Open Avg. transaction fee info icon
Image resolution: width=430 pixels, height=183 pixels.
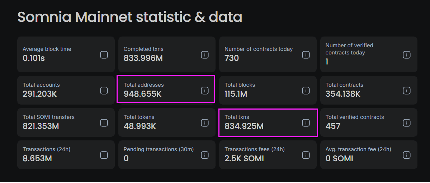[x=406, y=155]
